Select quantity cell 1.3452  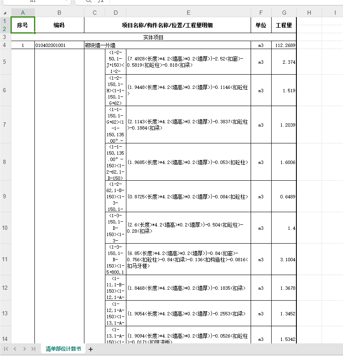pos(284,314)
